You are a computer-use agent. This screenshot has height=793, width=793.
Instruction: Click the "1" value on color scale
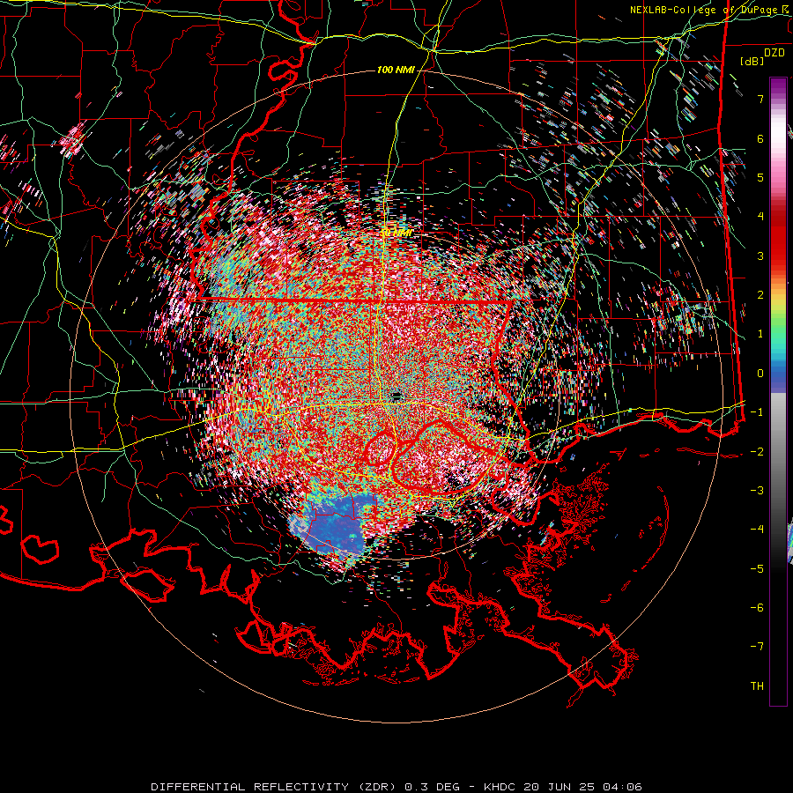click(760, 334)
